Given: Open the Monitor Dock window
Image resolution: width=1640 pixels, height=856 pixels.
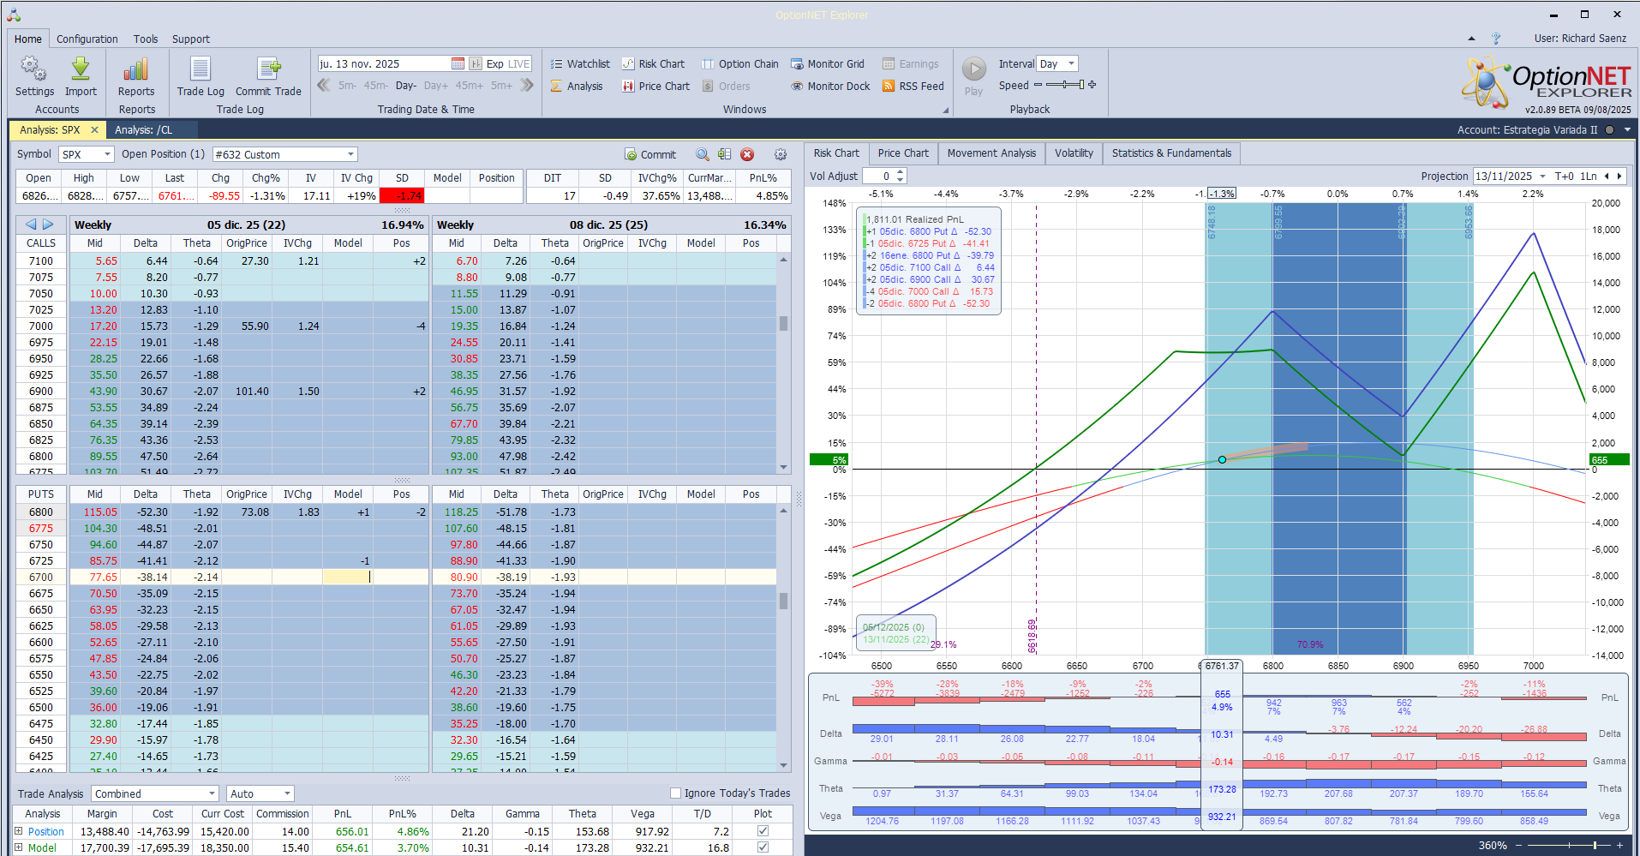Looking at the screenshot, I should click(830, 86).
